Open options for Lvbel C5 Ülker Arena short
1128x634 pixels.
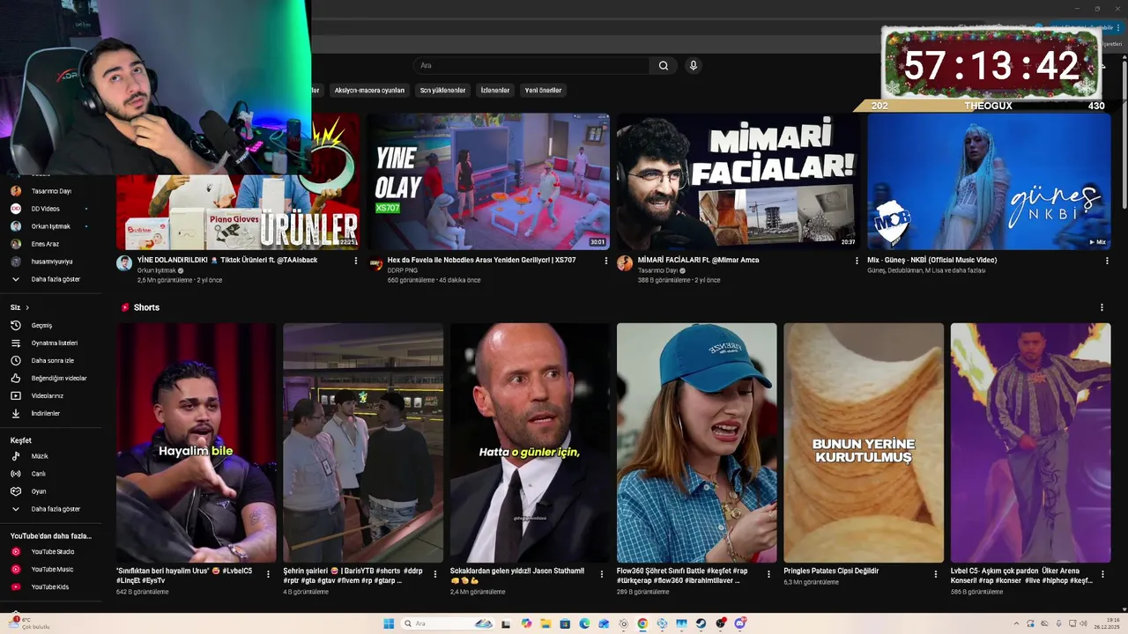point(1102,574)
